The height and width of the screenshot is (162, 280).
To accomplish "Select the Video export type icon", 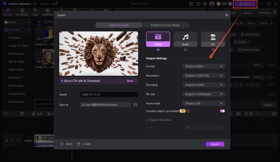I will point(158,39).
